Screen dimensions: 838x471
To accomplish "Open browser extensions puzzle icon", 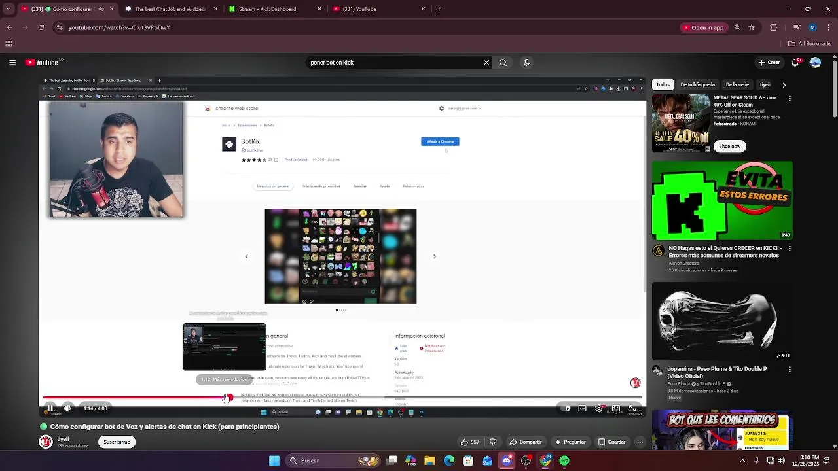I will tap(774, 27).
